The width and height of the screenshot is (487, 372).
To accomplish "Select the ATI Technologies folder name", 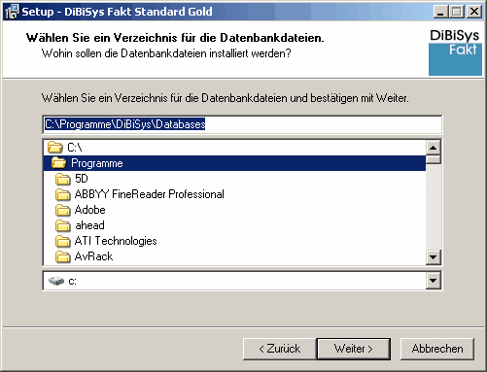I will (116, 241).
